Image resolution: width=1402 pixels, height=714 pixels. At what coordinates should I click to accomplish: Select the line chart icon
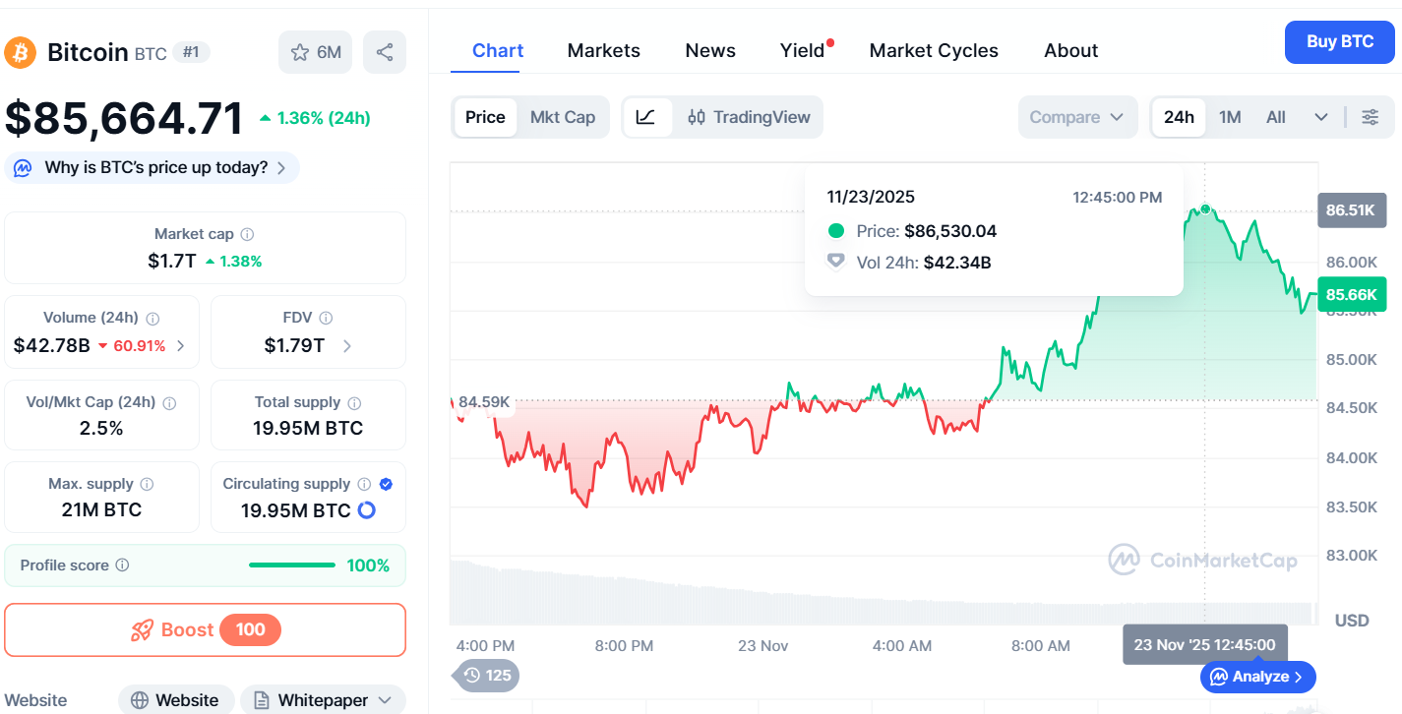[x=646, y=117]
